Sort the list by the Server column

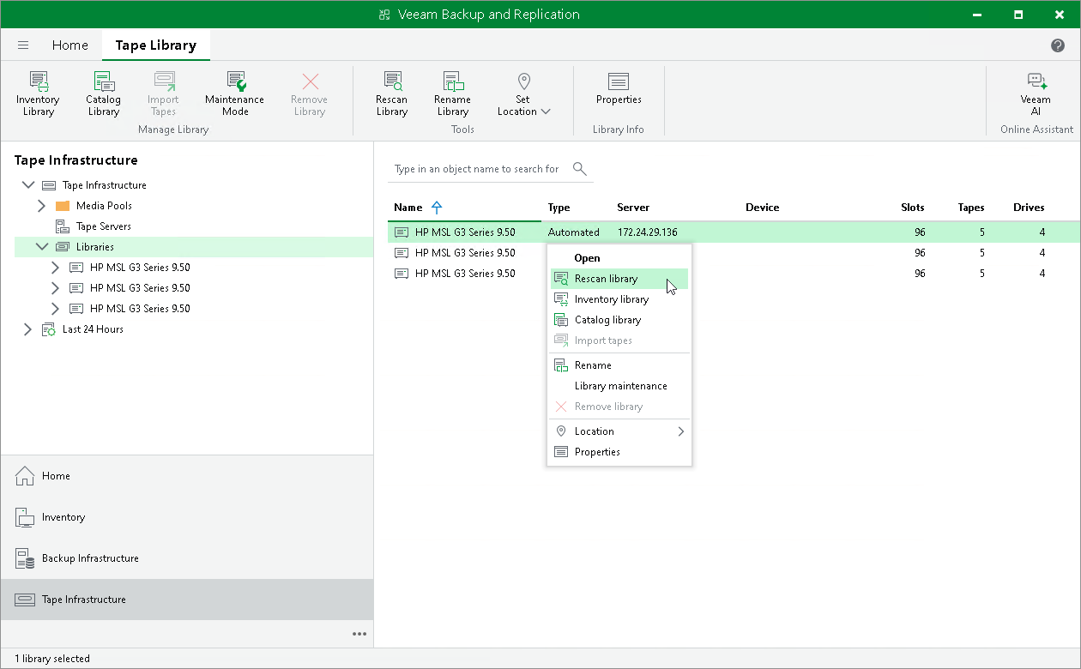[x=633, y=208]
